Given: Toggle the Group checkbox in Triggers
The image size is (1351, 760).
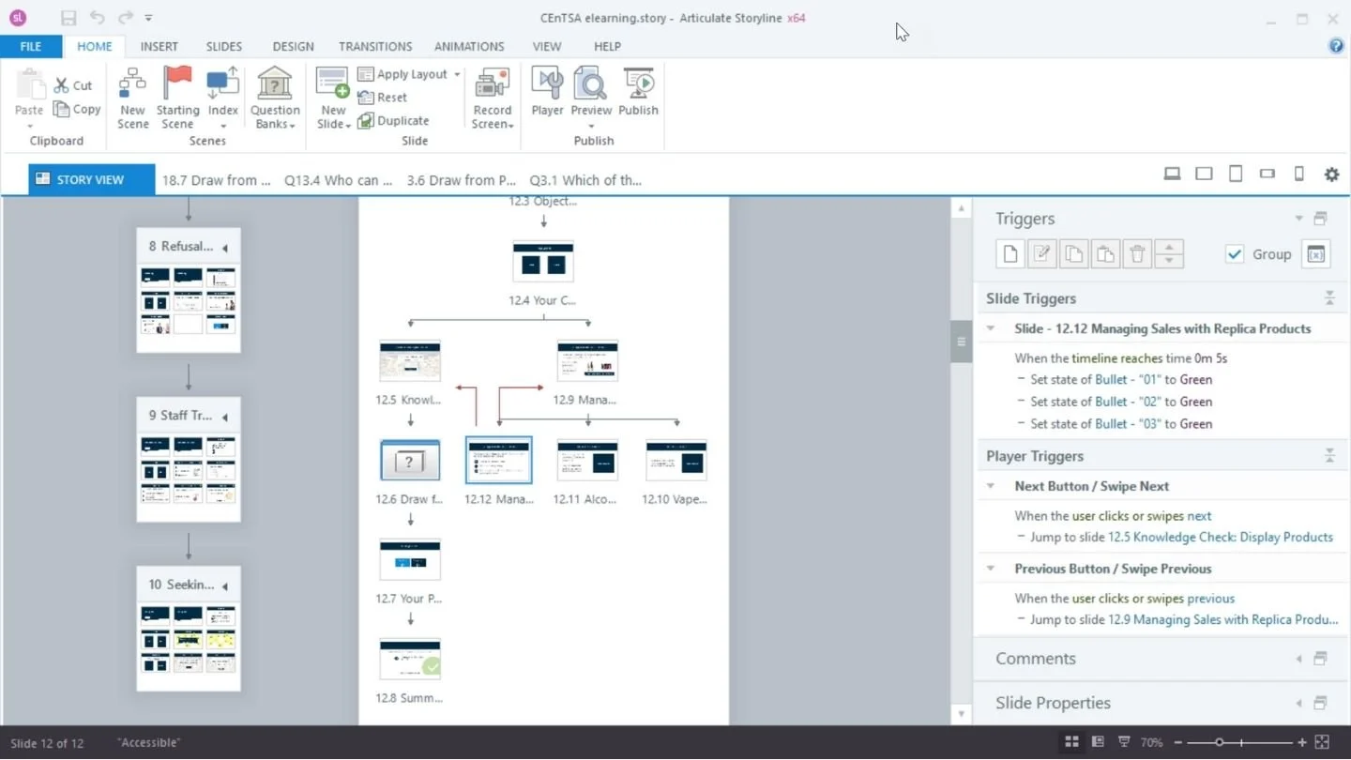Looking at the screenshot, I should coord(1235,253).
